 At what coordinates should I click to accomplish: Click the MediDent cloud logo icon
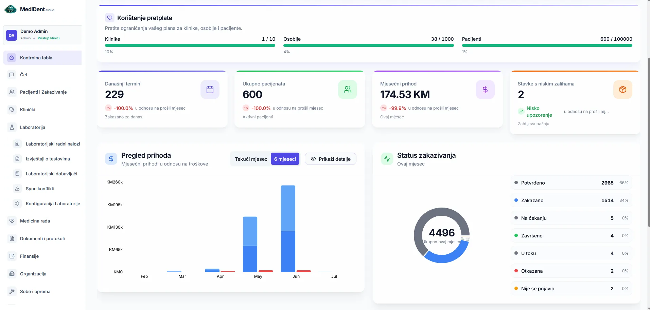[x=11, y=9]
